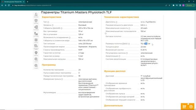Click the Пиковая мощность двигателя value 6.8 л.с.
Screen dimensions: 196x110
point(144,25)
